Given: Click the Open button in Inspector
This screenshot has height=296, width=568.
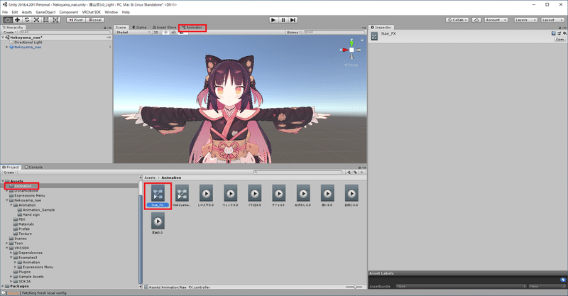Looking at the screenshot, I should click(x=559, y=39).
